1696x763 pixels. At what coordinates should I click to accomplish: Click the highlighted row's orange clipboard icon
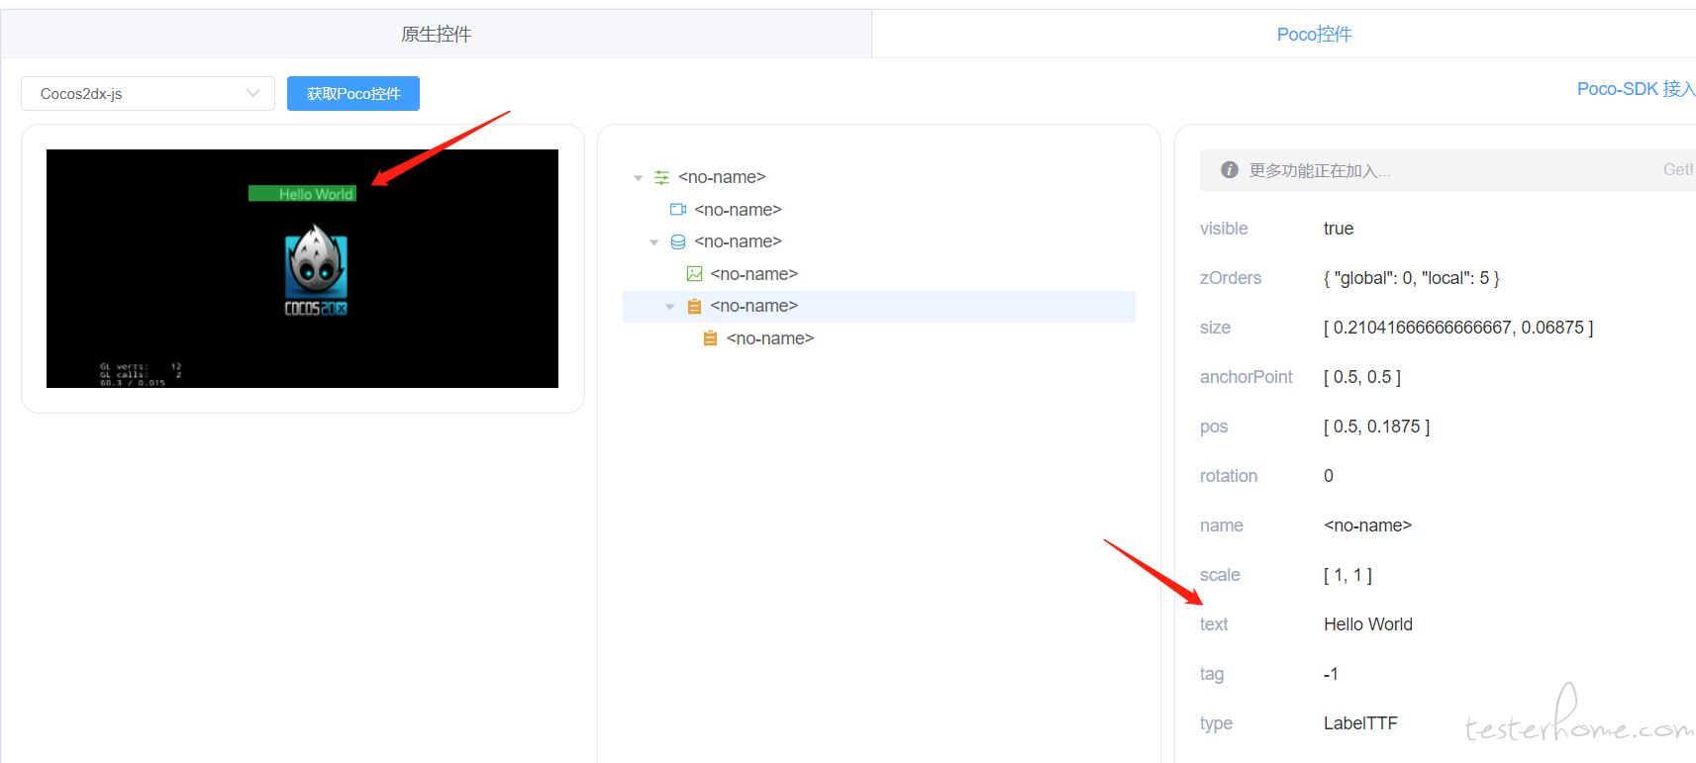tap(694, 307)
